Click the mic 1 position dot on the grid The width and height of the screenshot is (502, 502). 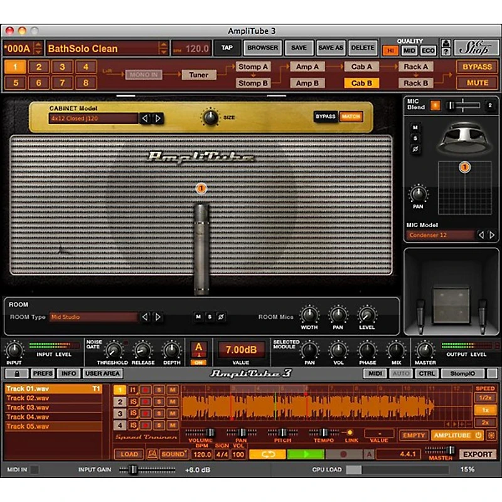click(464, 167)
